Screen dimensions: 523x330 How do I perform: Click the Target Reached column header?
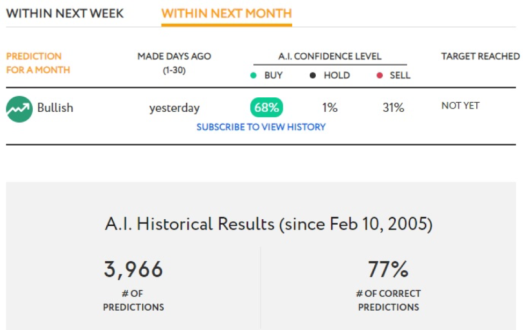pos(480,56)
